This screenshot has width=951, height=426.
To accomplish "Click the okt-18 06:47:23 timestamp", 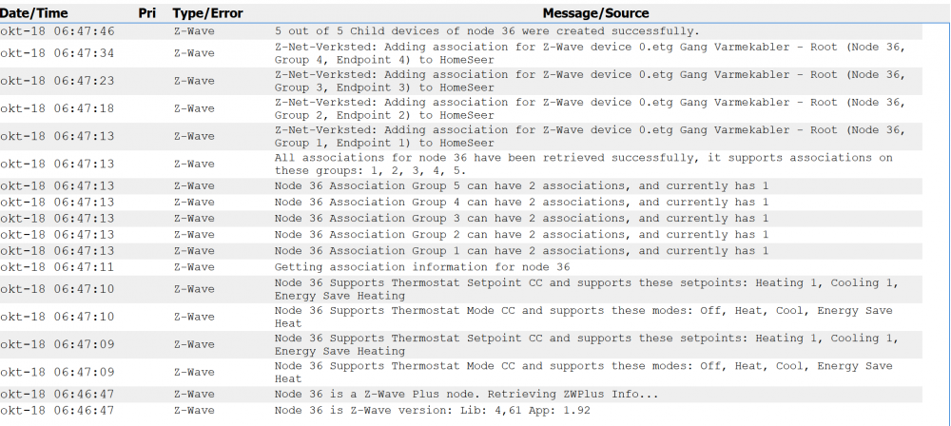I will click(57, 81).
